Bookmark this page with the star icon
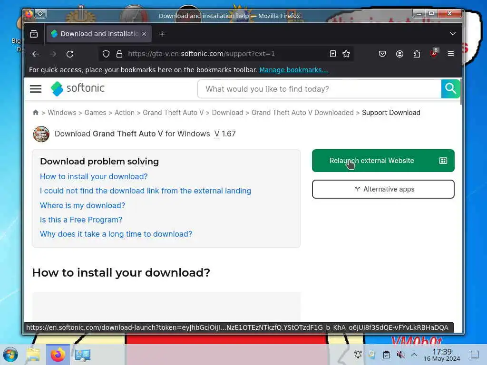Image resolution: width=487 pixels, height=365 pixels. click(346, 54)
